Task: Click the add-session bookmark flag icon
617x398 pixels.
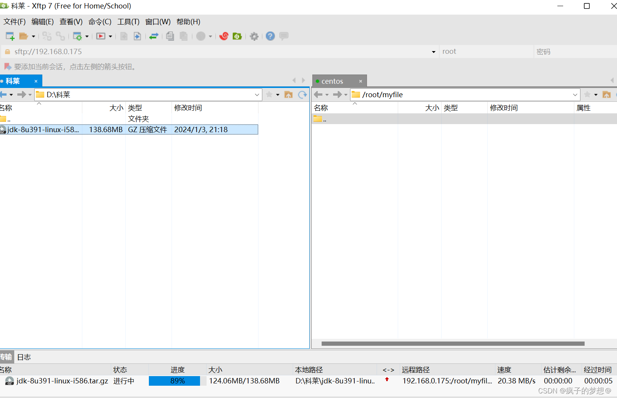Action: click(x=8, y=67)
